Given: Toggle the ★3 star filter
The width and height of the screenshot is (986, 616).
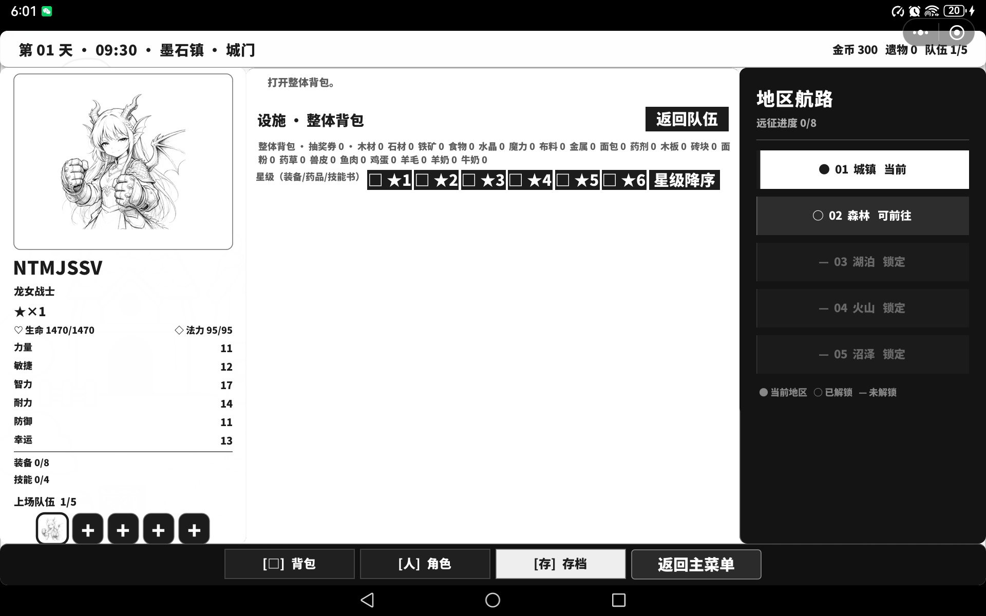Looking at the screenshot, I should tap(484, 180).
